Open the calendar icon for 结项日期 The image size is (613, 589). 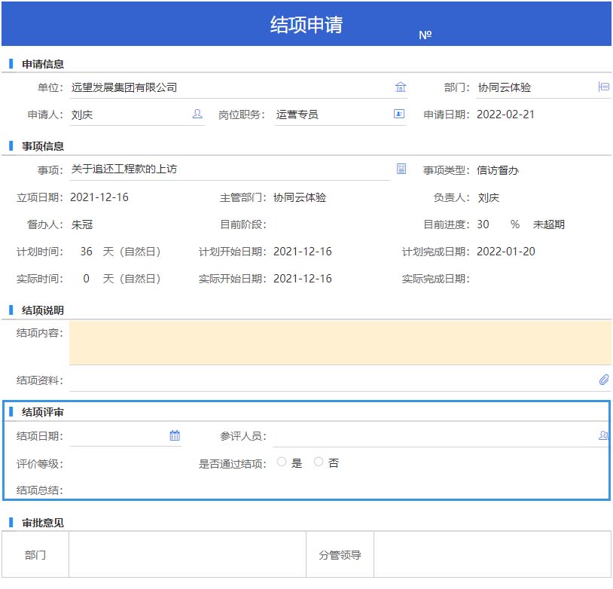point(175,435)
